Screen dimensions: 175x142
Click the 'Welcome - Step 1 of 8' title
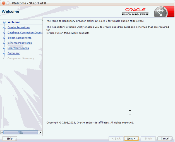pos(29,3)
